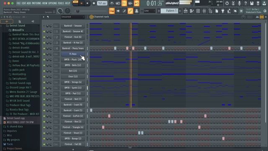Select the Bankroll - Crash (9) channel button
Screen dimensions: 268x151
[73, 105]
